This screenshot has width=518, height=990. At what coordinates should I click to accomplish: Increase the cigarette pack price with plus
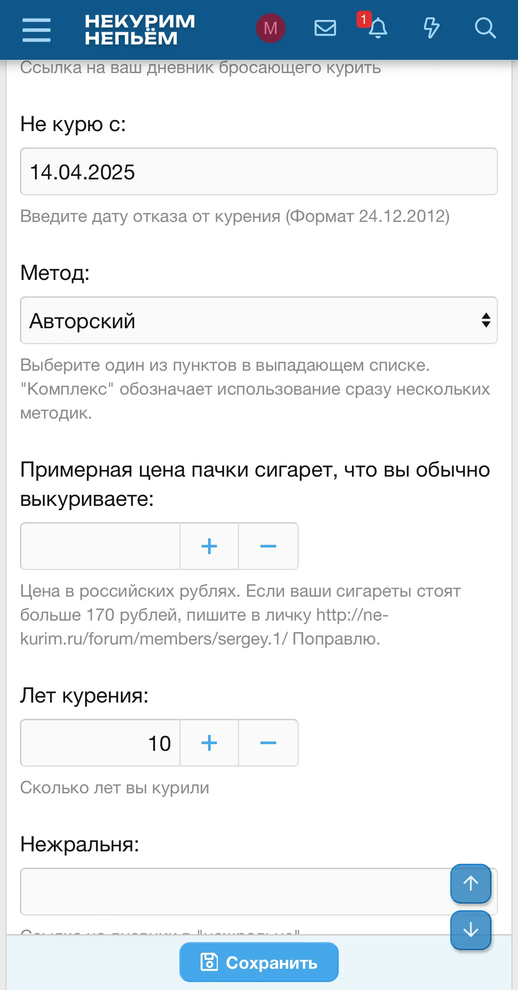(x=209, y=546)
